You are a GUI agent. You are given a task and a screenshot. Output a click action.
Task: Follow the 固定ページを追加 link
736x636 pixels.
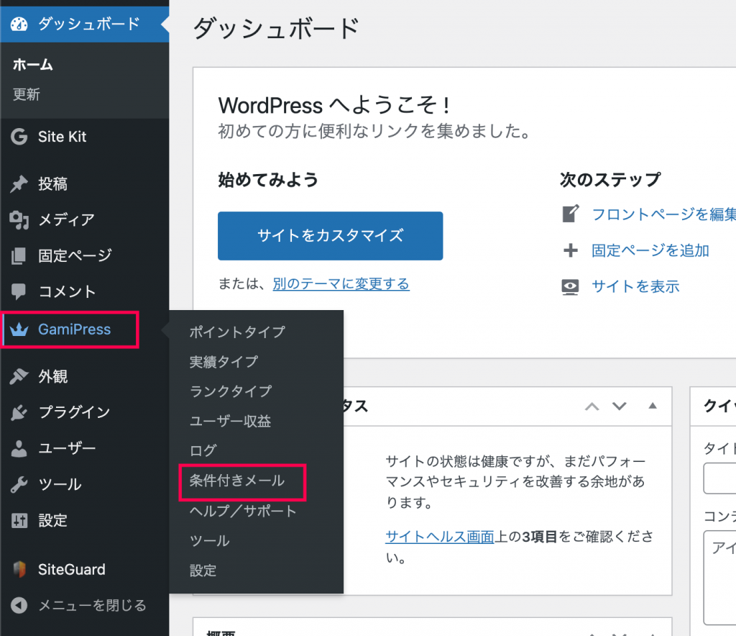(x=650, y=250)
